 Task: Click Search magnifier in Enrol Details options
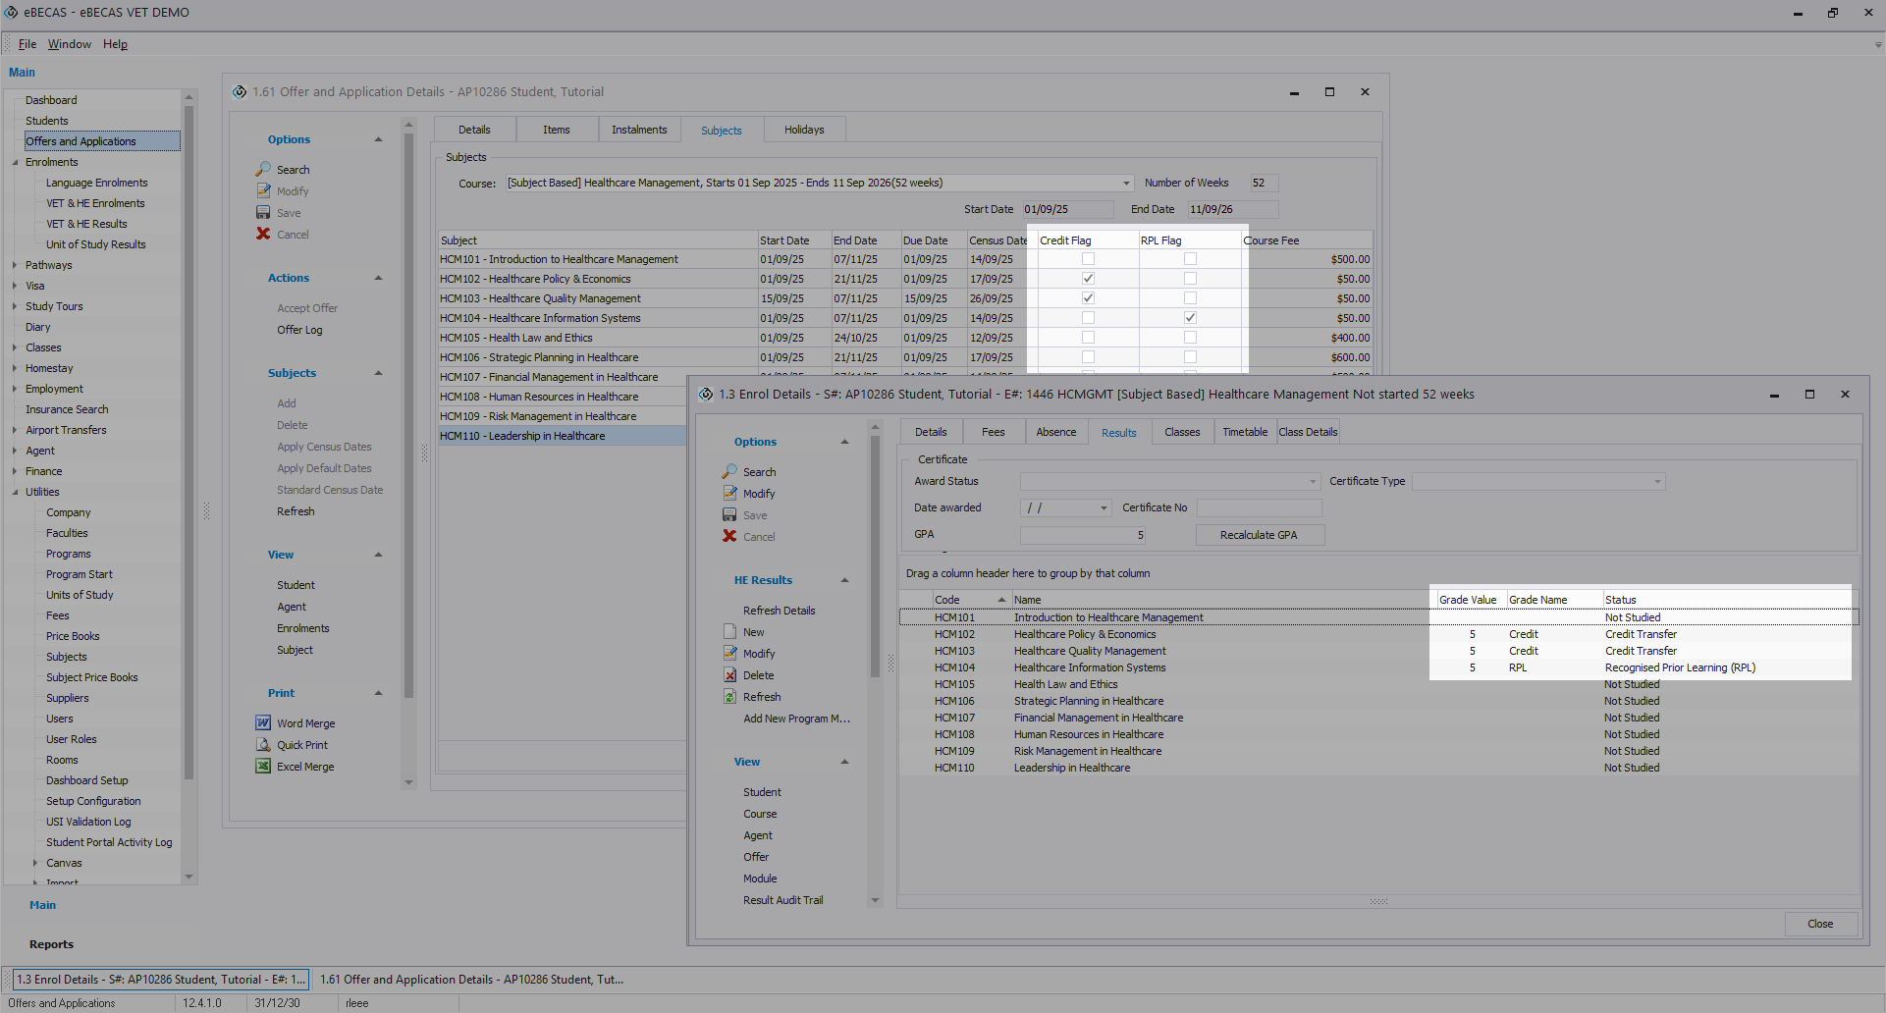[x=729, y=472]
